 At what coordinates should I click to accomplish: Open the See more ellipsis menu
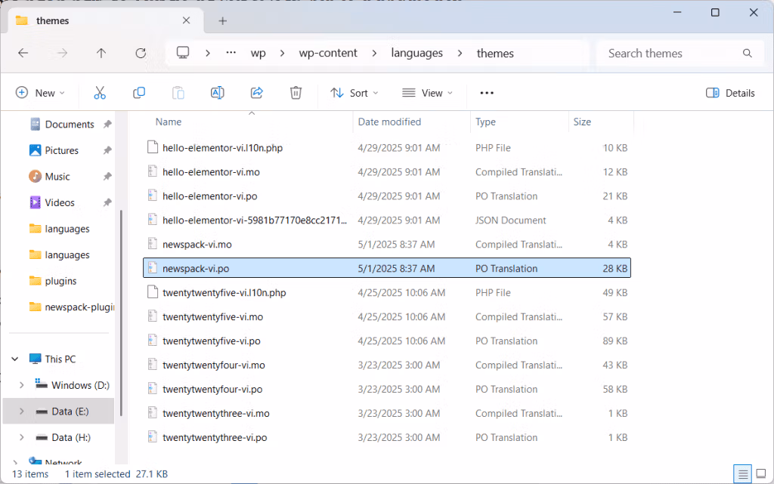click(487, 93)
